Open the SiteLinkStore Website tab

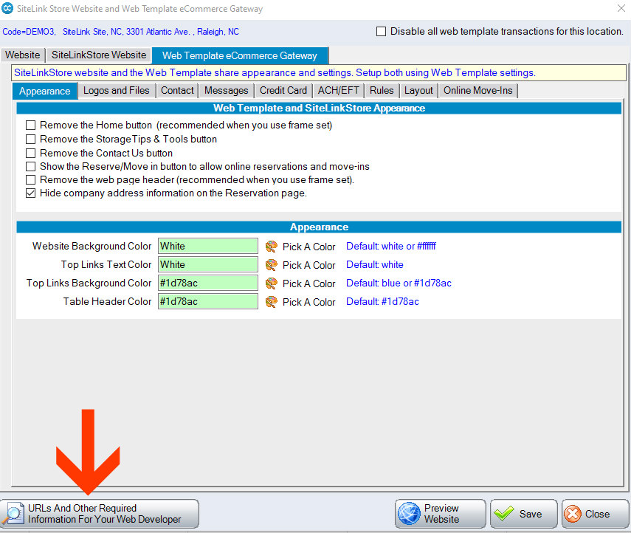pyautogui.click(x=99, y=55)
